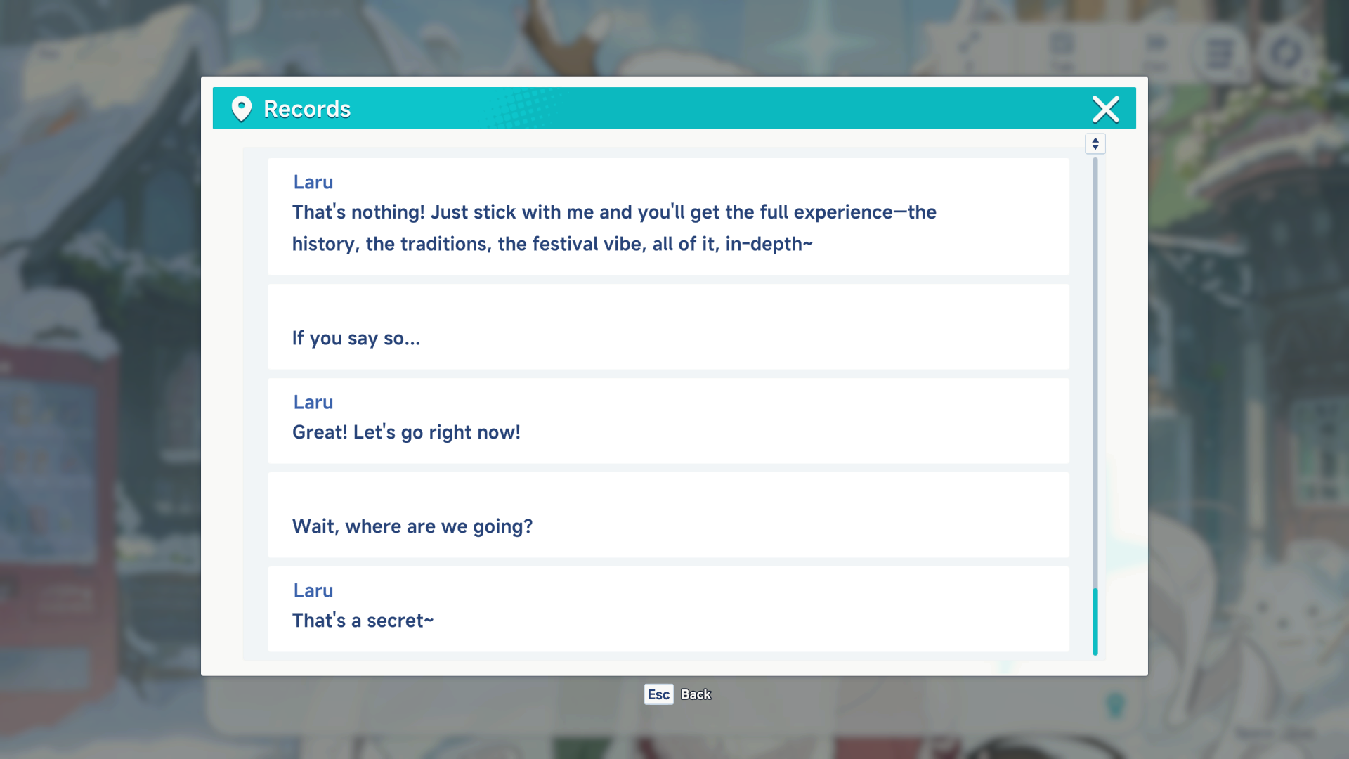Click the Laru name above "Great! Let's go"
The image size is (1349, 759).
tap(313, 402)
